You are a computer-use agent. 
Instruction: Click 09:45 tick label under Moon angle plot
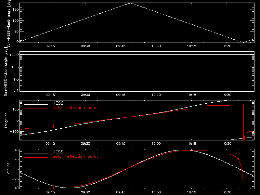pos(121,95)
